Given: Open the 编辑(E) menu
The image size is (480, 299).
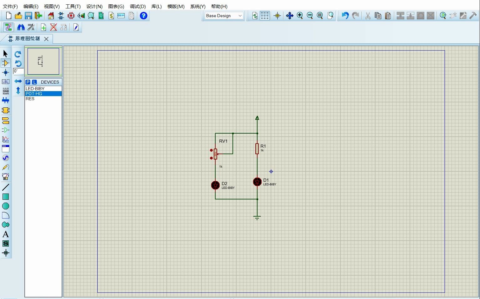Looking at the screenshot, I should click(31, 6).
